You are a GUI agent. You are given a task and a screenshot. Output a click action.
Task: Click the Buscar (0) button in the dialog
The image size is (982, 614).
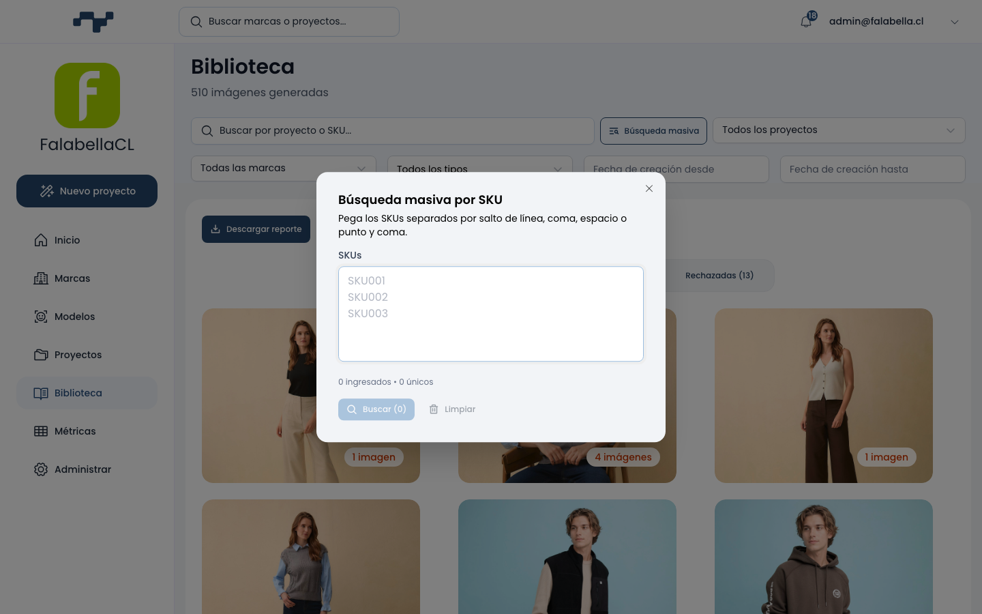point(376,409)
